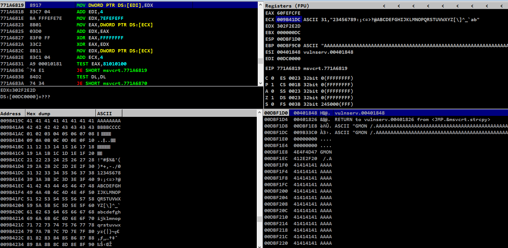Click disassembly pane scrollbar down arrow
The height and width of the screenshot is (248, 508).
coord(260,83)
